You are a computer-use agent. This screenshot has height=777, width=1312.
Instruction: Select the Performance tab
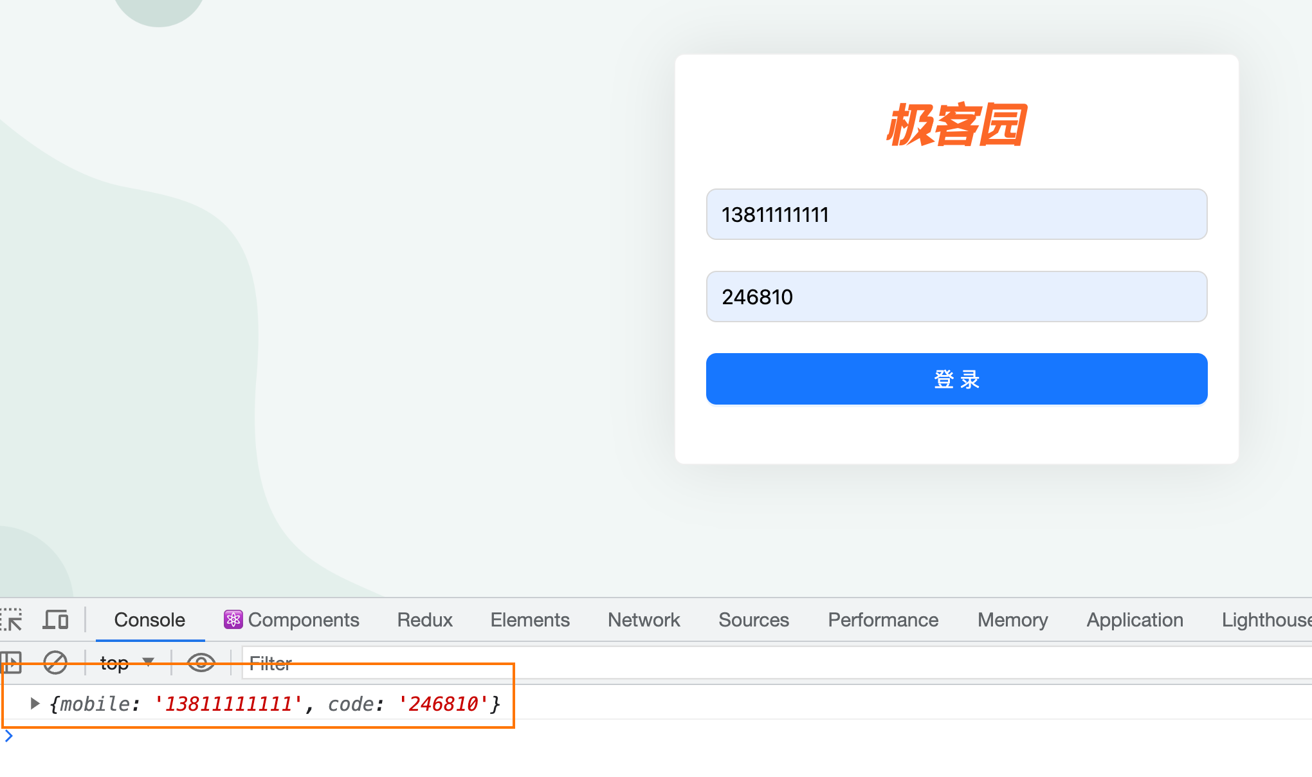point(883,620)
